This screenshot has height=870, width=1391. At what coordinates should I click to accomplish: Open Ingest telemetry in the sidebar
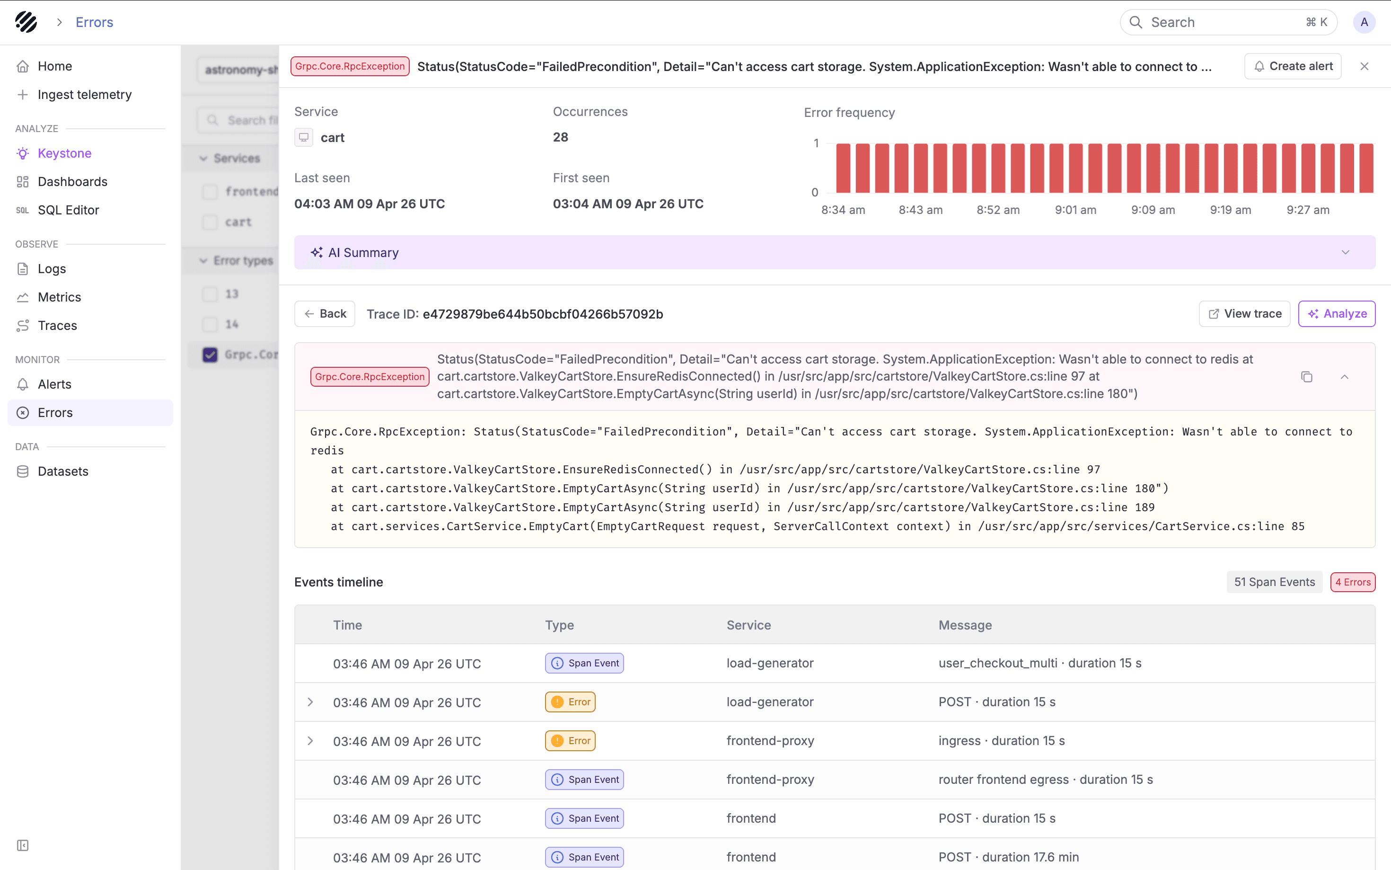90,94
